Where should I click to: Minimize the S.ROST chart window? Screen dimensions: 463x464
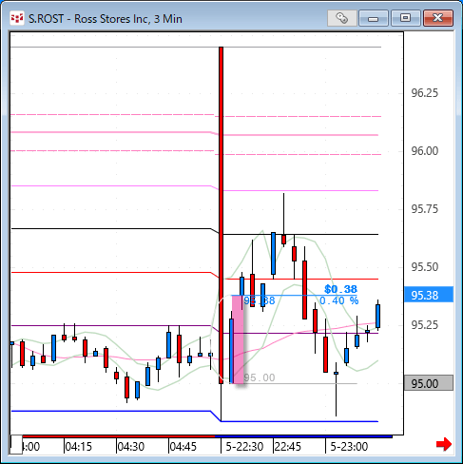click(x=374, y=18)
